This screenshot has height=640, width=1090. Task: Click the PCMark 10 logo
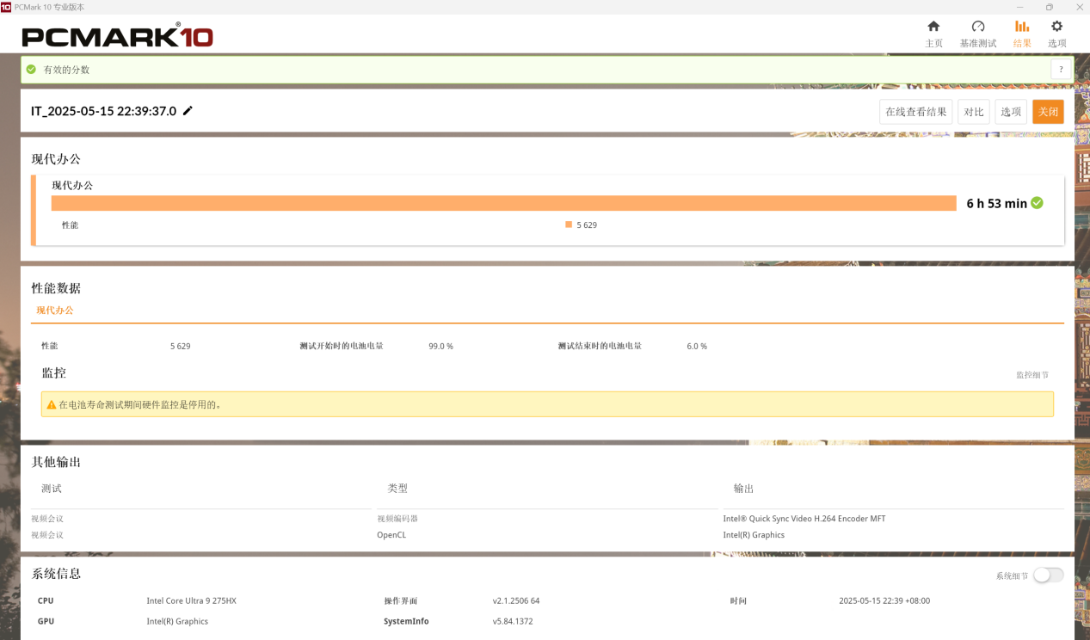pos(117,36)
